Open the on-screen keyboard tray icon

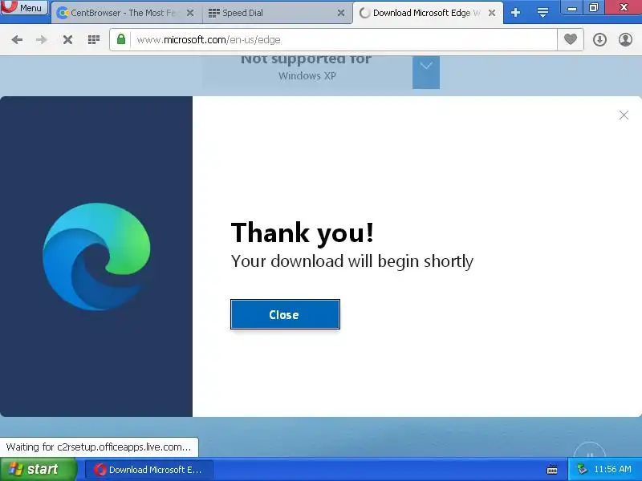tap(552, 470)
